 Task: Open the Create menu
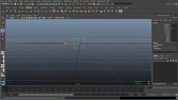click(16, 1)
